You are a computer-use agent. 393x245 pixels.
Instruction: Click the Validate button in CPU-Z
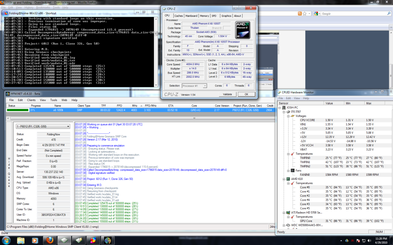point(228,94)
